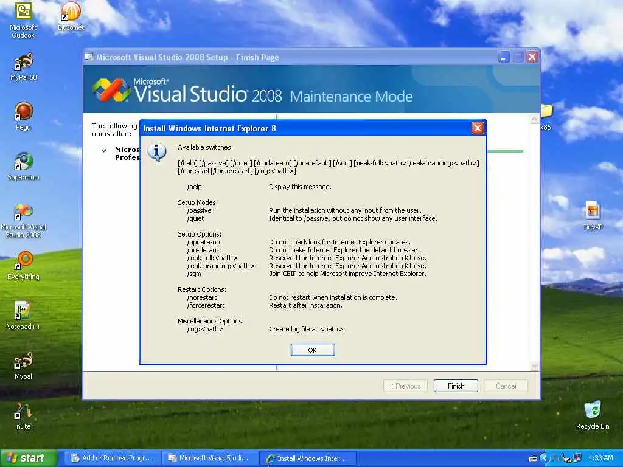
Task: Switch to Add or Remove Programs taskbar item
Action: (x=112, y=458)
